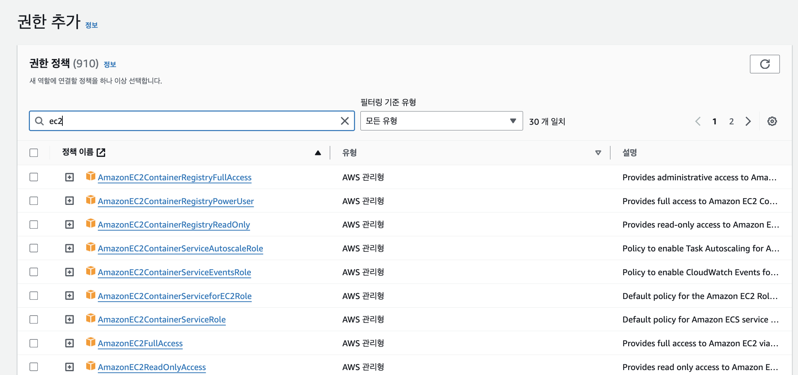Expand AmazonEC2FullAccess row details
798x375 pixels.
69,343
